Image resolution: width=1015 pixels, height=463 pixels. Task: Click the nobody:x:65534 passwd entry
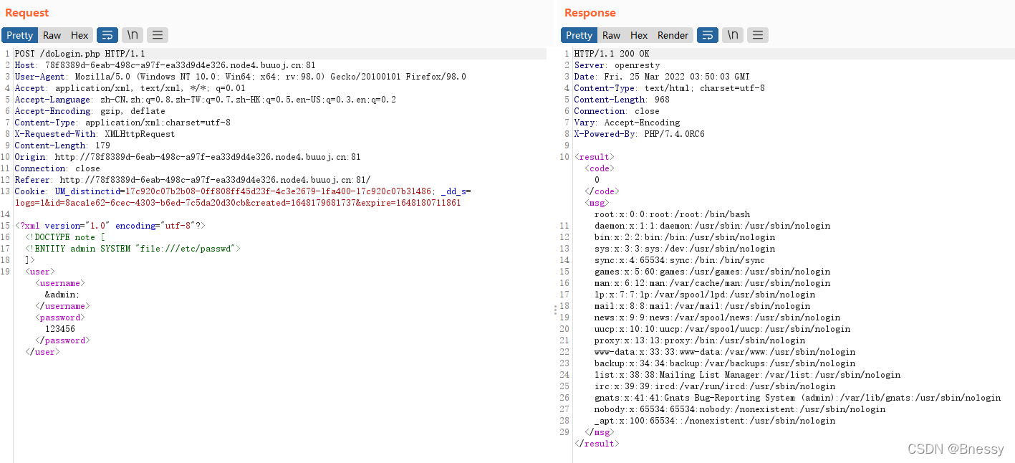(740, 409)
